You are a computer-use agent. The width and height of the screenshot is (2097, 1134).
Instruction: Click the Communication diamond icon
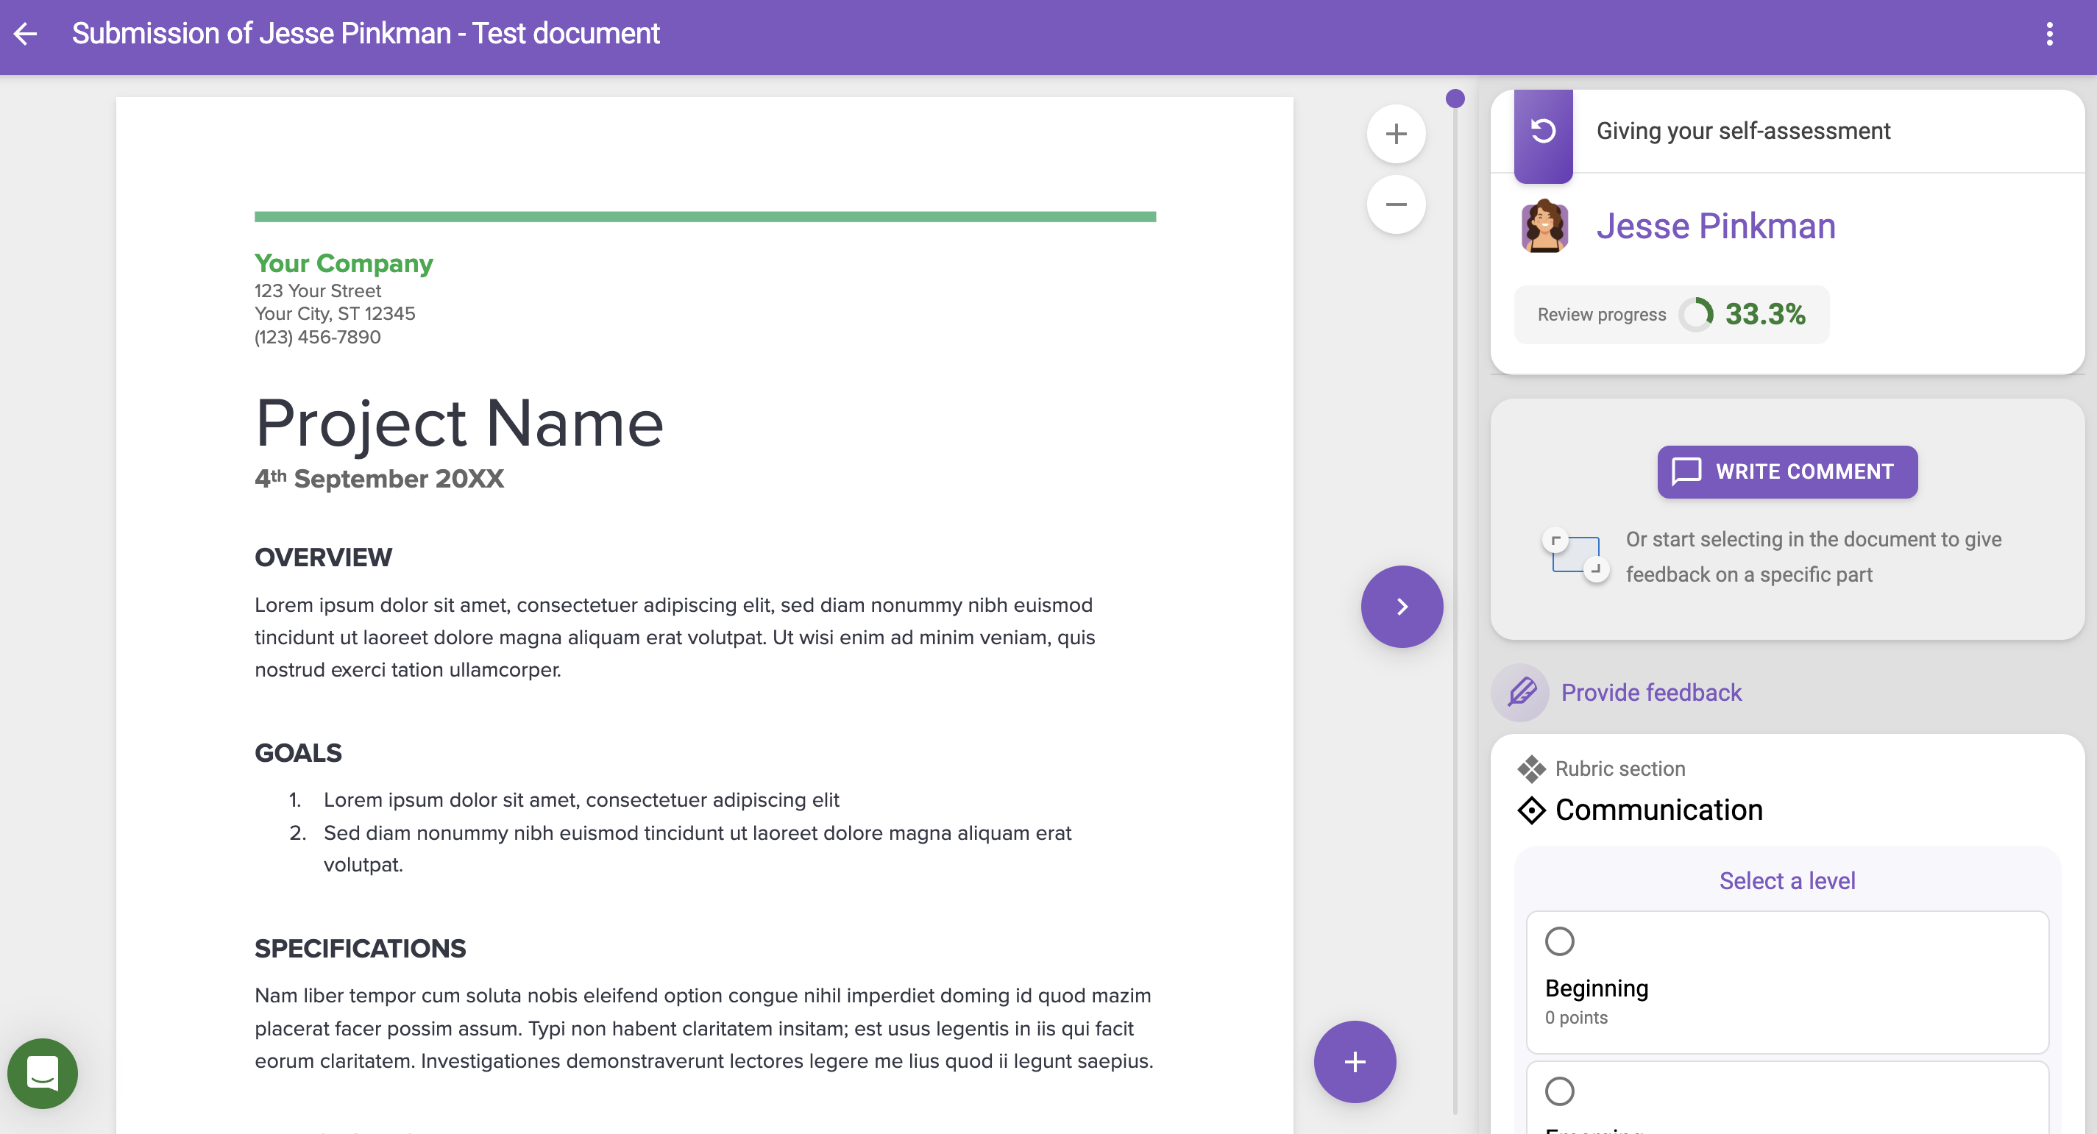tap(1531, 810)
